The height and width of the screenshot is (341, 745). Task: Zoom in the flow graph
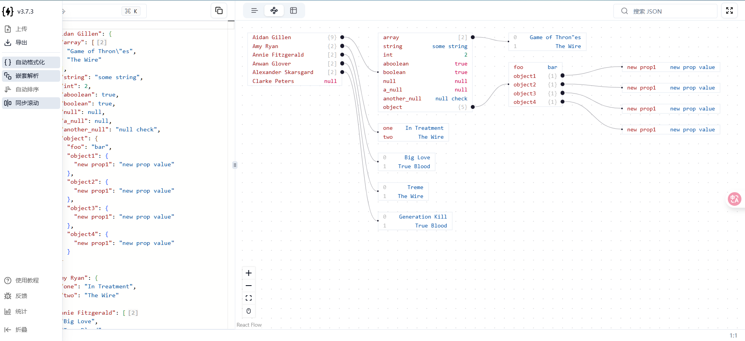pyautogui.click(x=249, y=273)
